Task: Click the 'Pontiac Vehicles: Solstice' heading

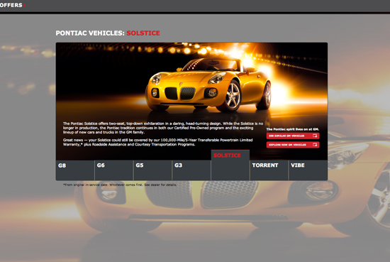Action: coord(108,33)
